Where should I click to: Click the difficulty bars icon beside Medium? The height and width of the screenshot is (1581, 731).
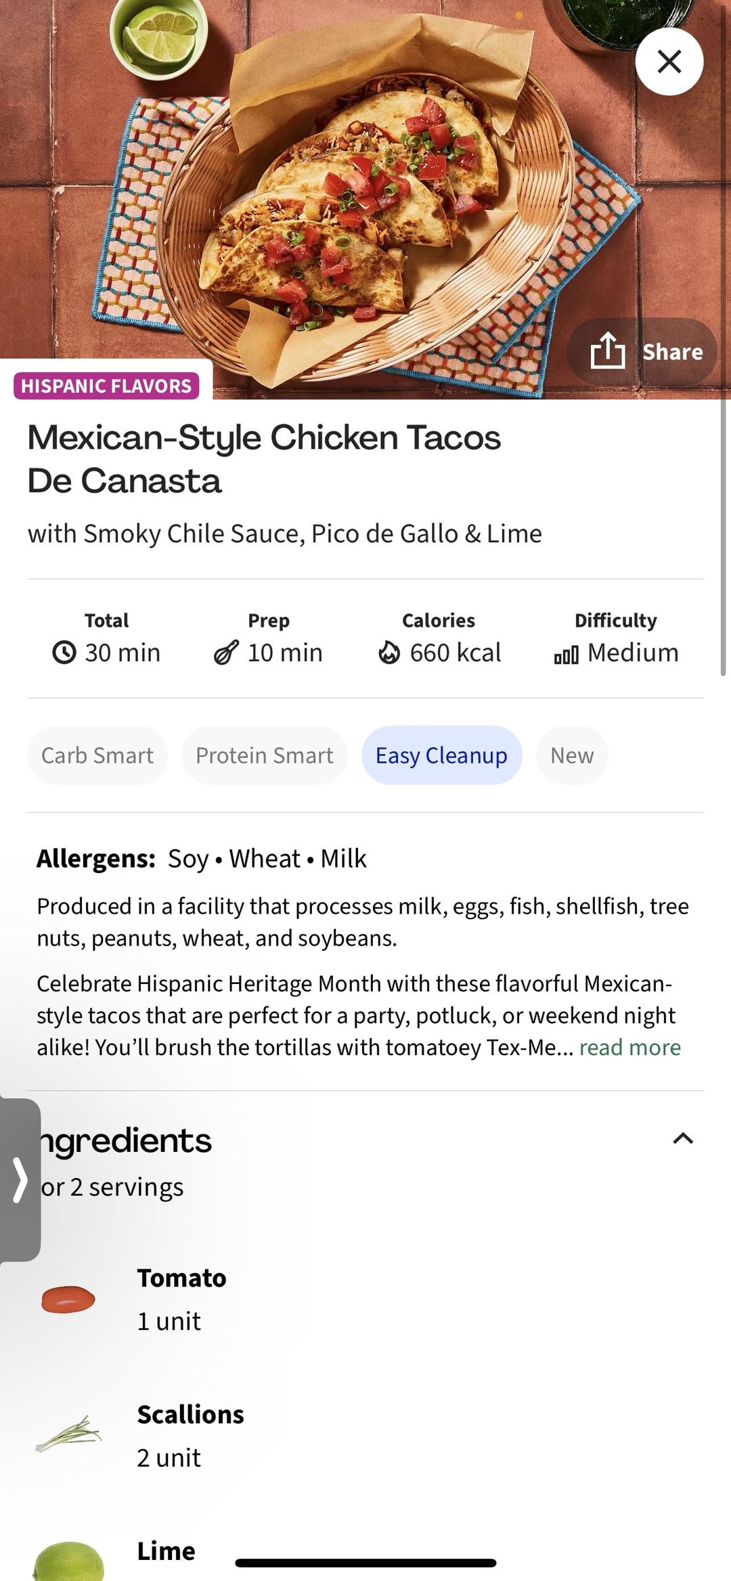[566, 655]
